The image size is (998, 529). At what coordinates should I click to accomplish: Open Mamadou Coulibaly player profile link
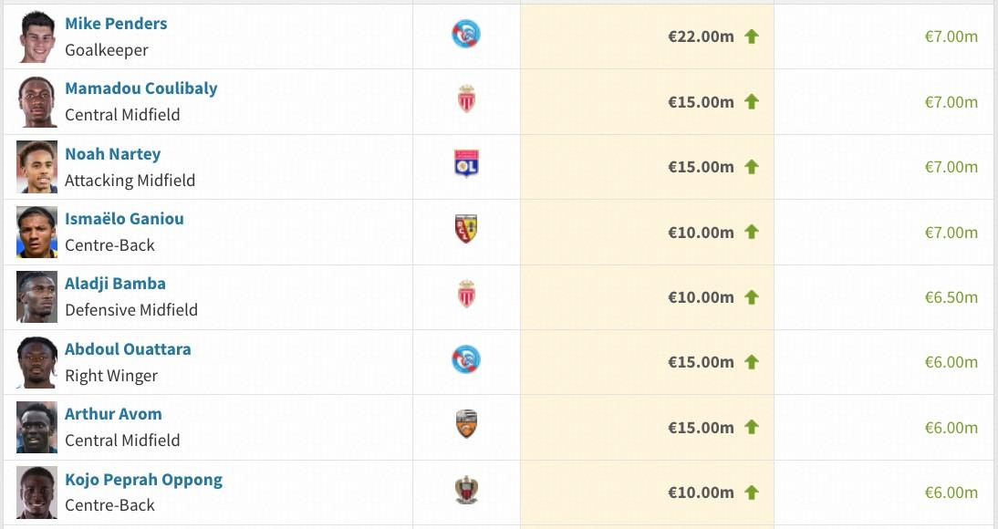(x=140, y=88)
